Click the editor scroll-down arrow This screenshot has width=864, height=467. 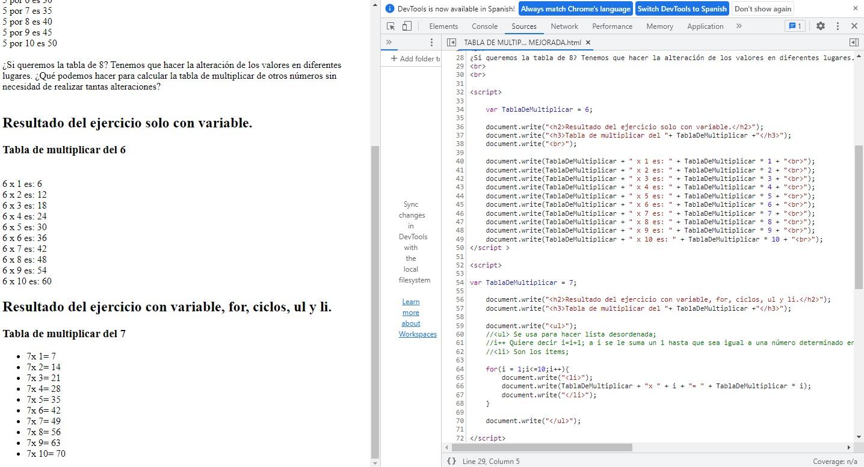[x=859, y=437]
